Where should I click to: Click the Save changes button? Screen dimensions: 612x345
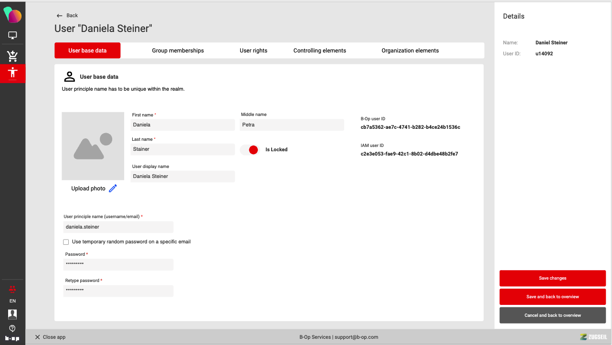[x=552, y=278]
